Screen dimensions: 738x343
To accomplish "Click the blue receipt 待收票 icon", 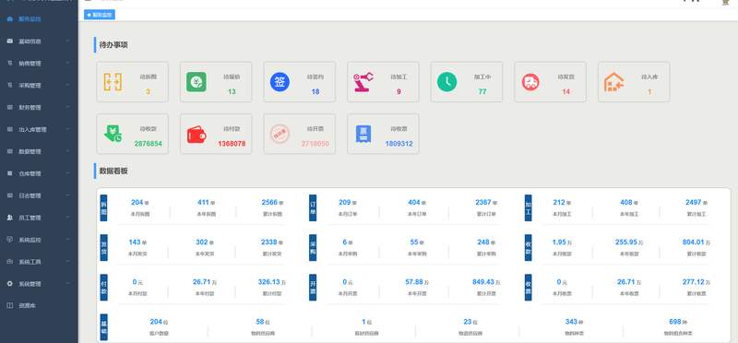I will tap(363, 134).
